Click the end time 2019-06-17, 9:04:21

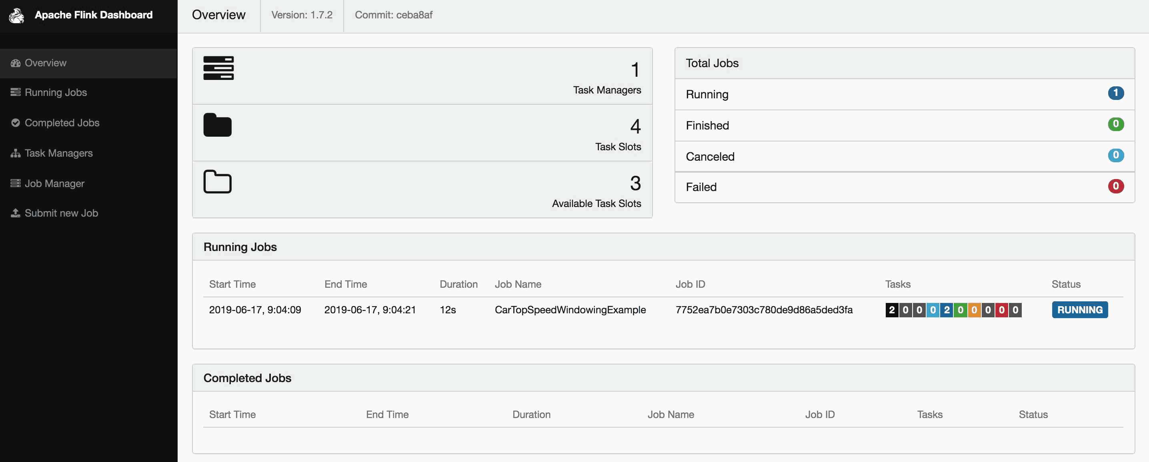(x=370, y=310)
